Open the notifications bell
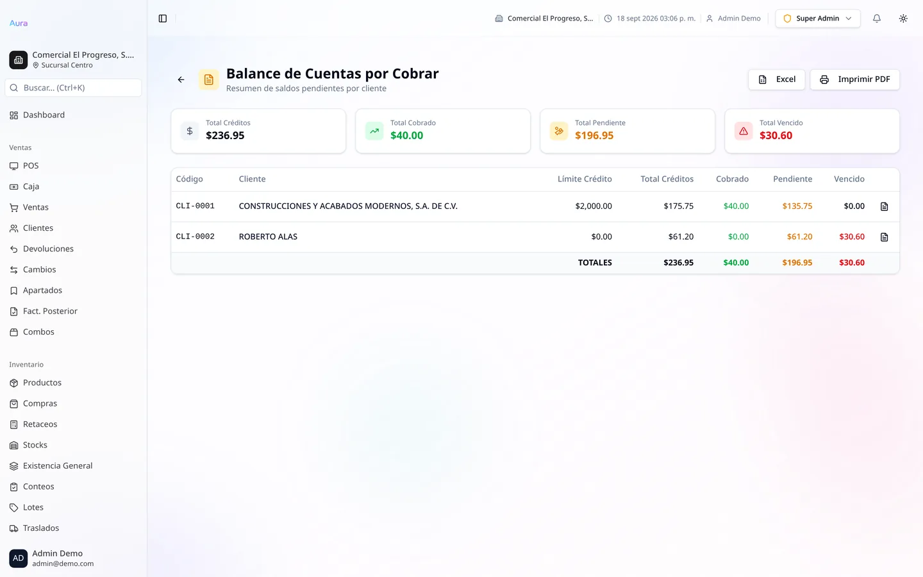The image size is (923, 577). 877,19
